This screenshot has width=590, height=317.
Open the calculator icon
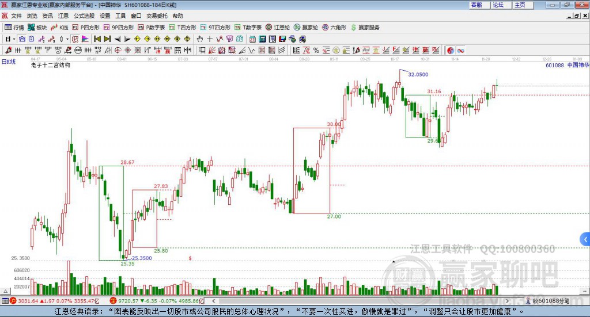(x=262, y=39)
